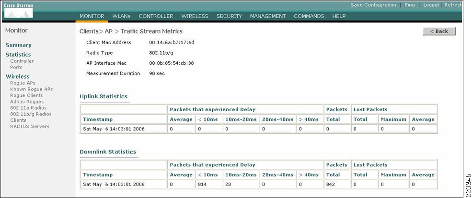
Task: Open the COMMANDS tab
Action: (x=309, y=16)
